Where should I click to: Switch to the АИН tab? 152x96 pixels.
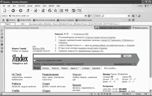coord(23,24)
